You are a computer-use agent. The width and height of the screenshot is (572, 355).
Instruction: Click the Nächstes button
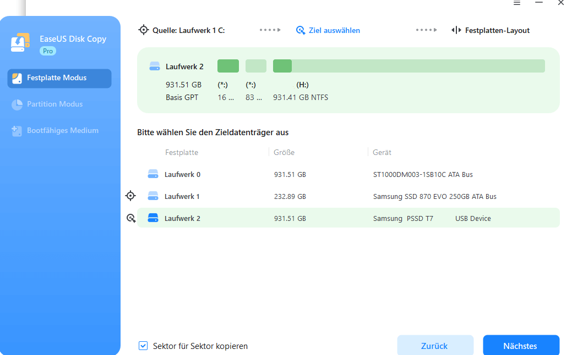(x=521, y=345)
